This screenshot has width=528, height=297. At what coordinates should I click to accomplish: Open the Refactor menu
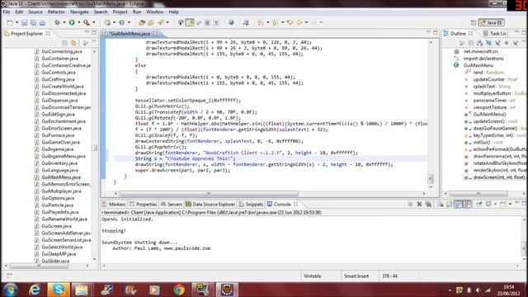tap(56, 12)
